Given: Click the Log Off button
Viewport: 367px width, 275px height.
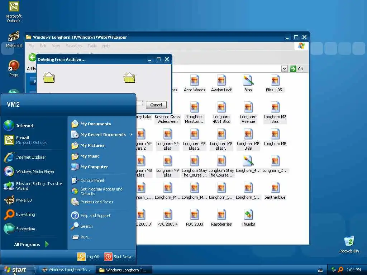Looking at the screenshot, I should [x=89, y=257].
